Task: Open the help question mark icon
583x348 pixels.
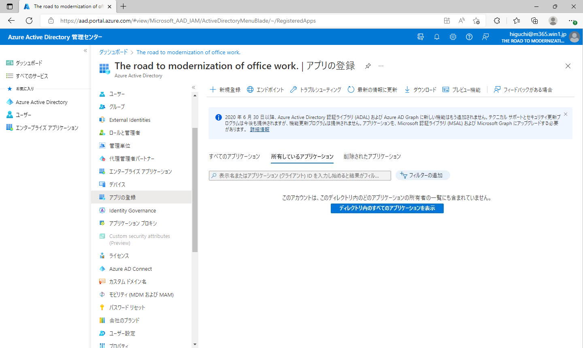Action: (469, 37)
